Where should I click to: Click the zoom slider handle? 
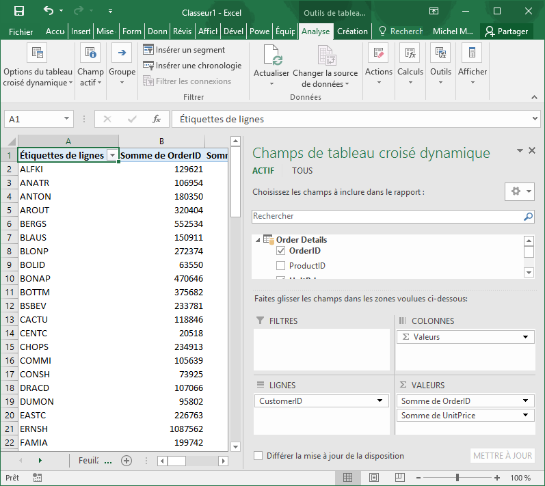point(457,477)
